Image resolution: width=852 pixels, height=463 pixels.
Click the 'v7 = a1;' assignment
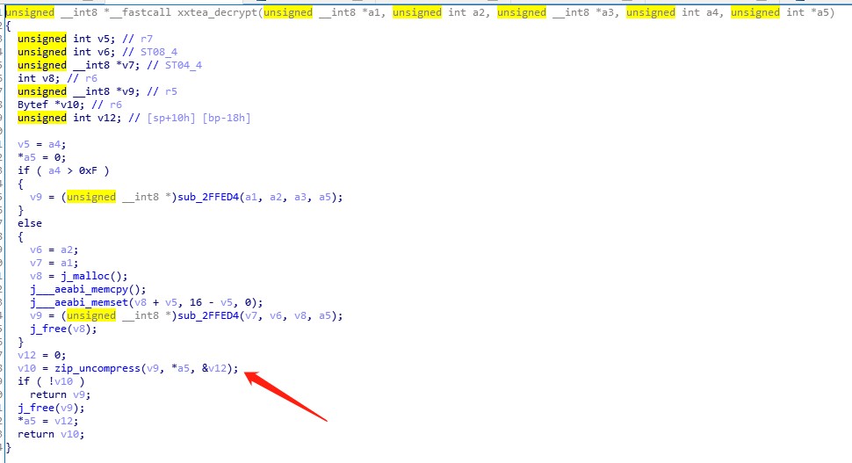(54, 263)
